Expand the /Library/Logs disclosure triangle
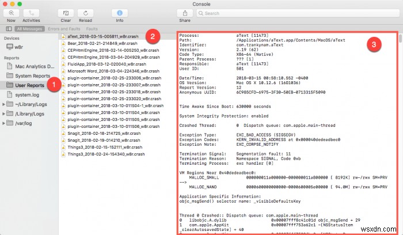This screenshot has width=403, height=235. (3, 113)
